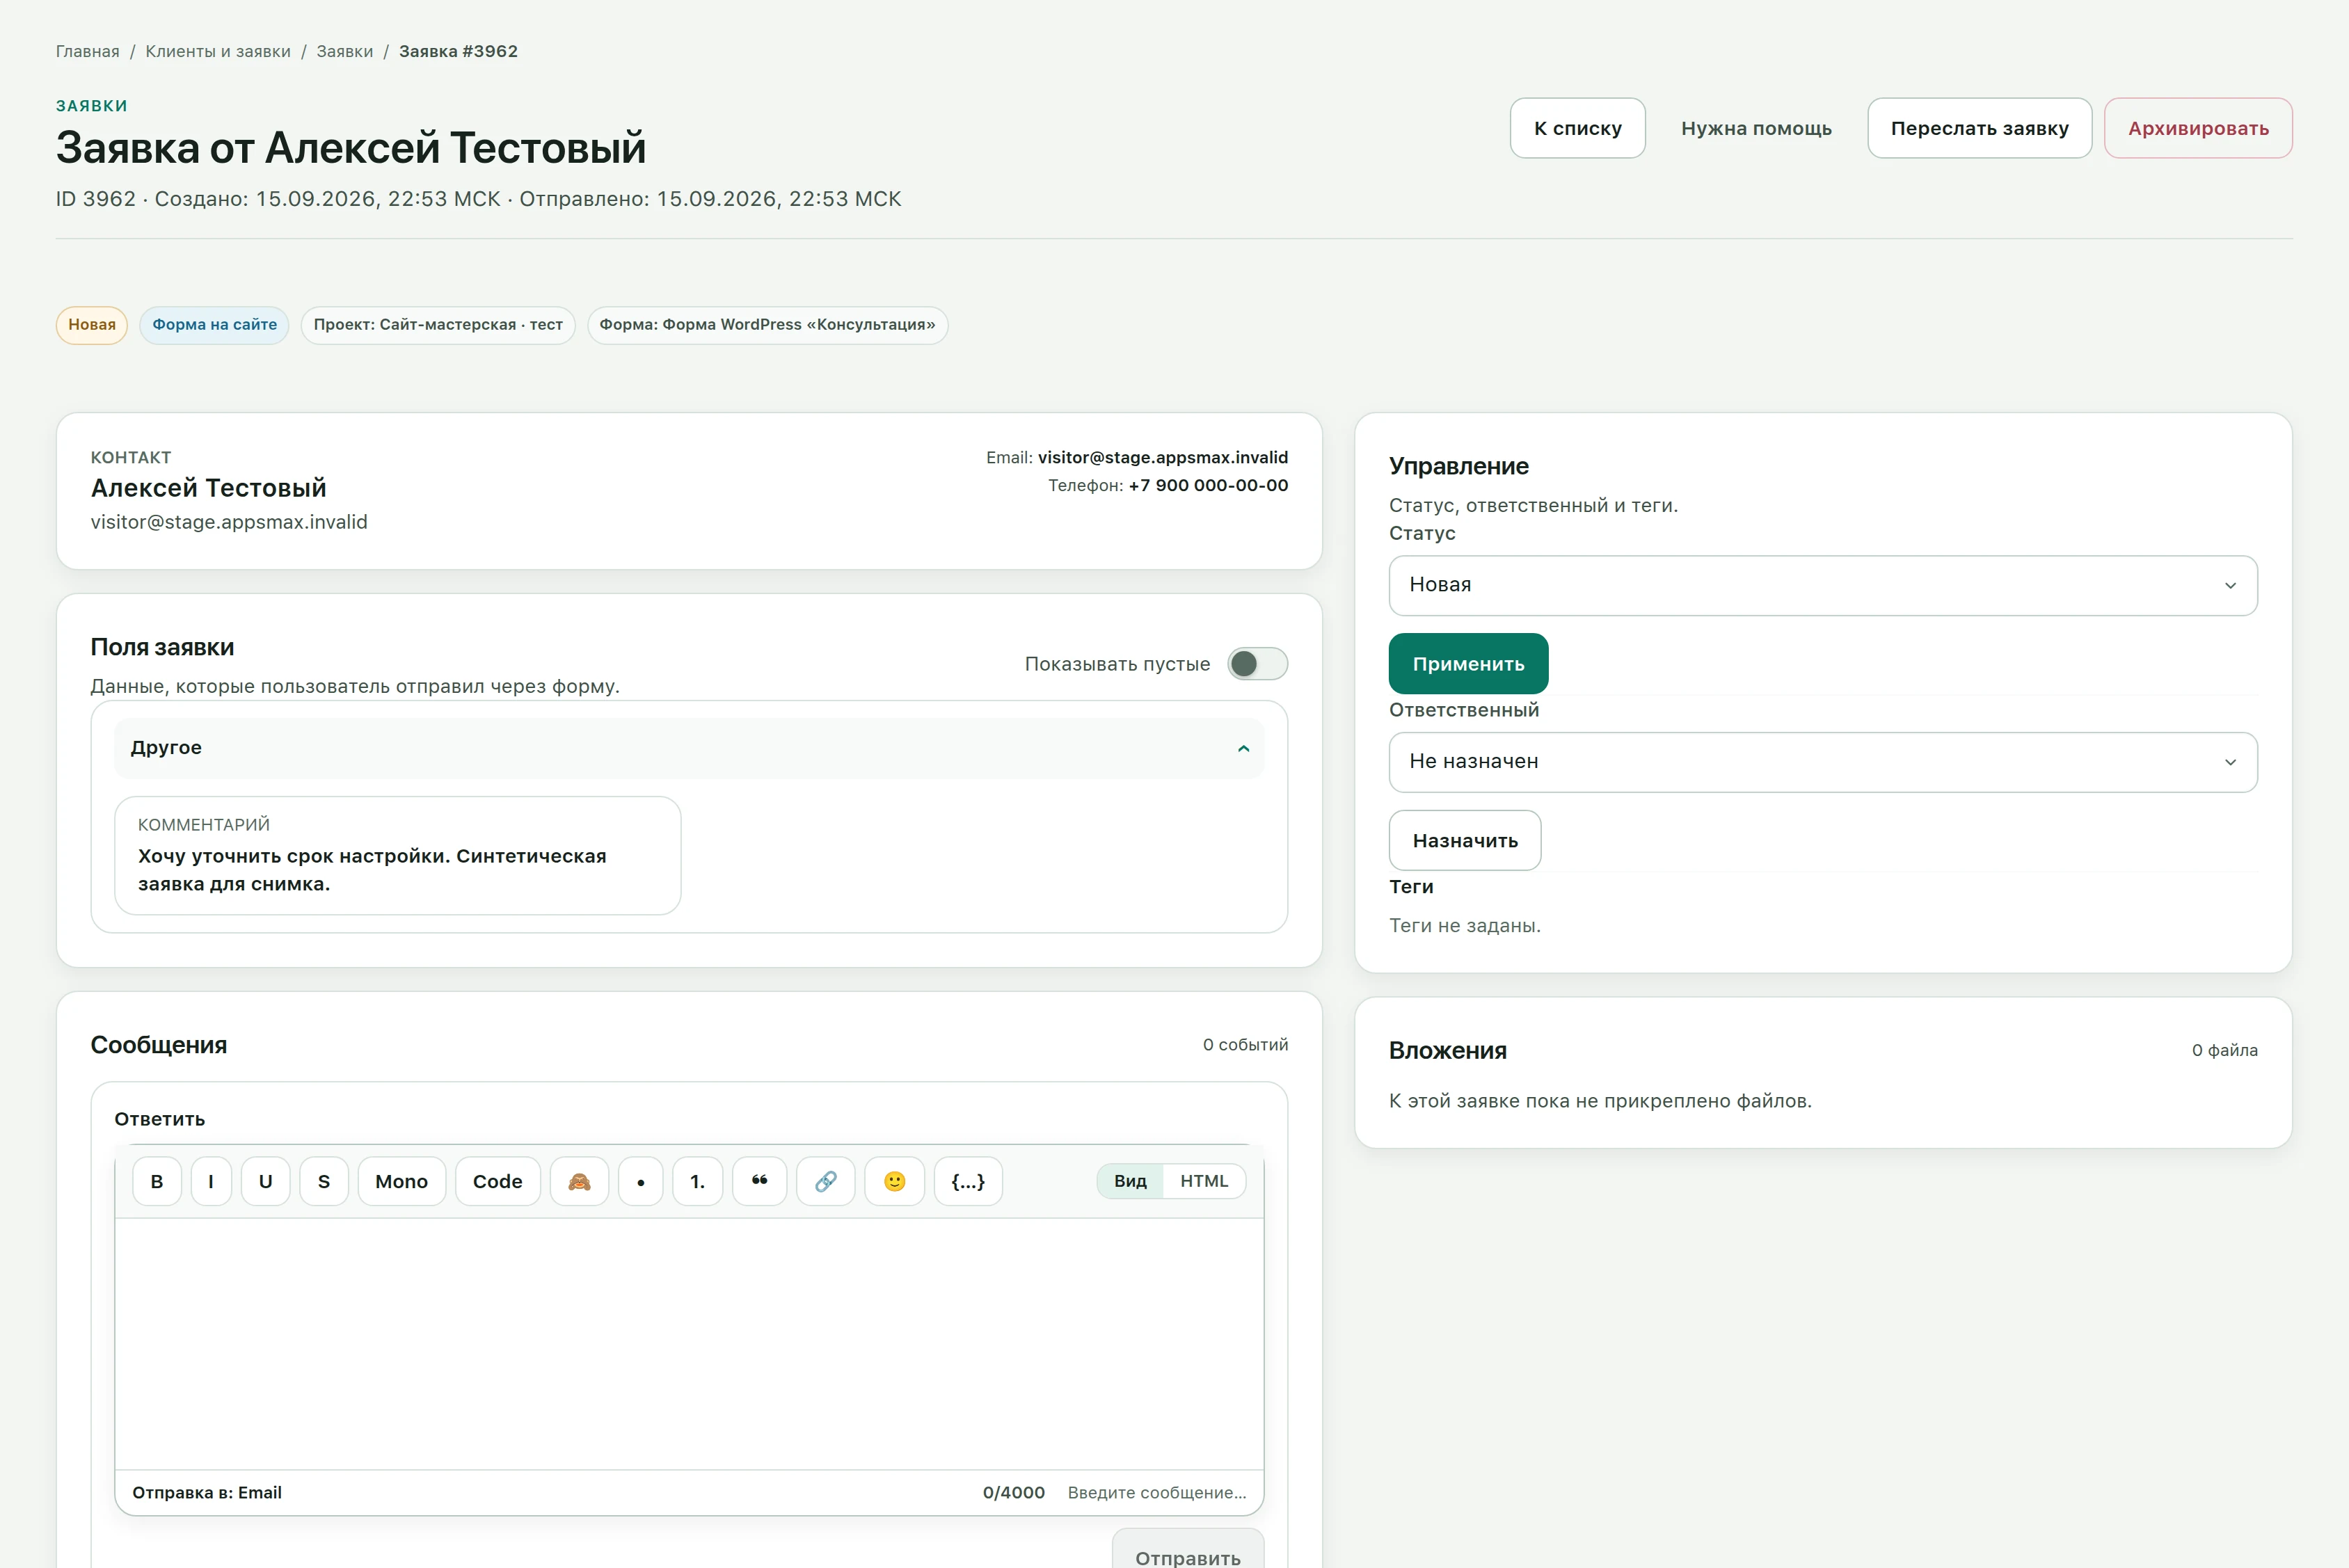Apply bold formatting with B button

(157, 1181)
